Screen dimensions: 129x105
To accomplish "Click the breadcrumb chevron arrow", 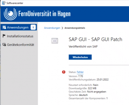I will tap(62, 28).
